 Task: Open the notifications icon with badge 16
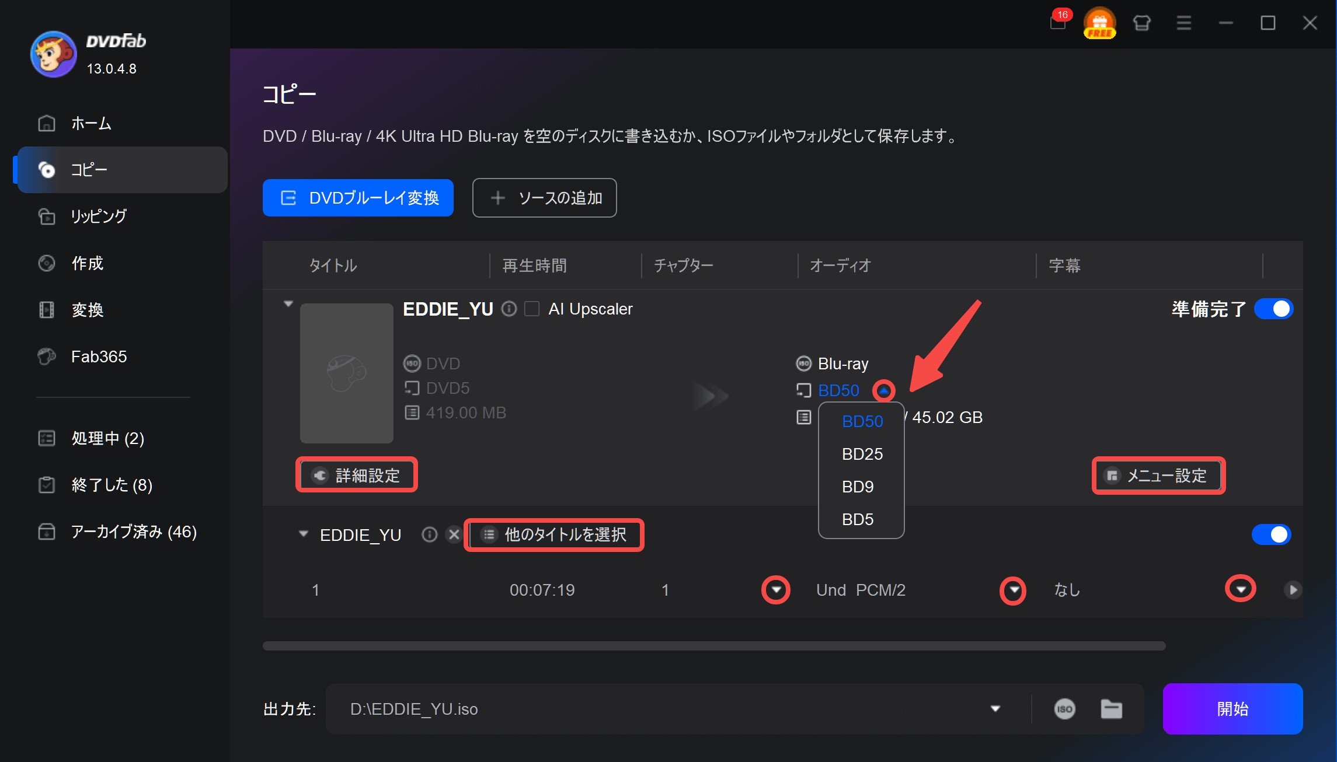[x=1059, y=20]
